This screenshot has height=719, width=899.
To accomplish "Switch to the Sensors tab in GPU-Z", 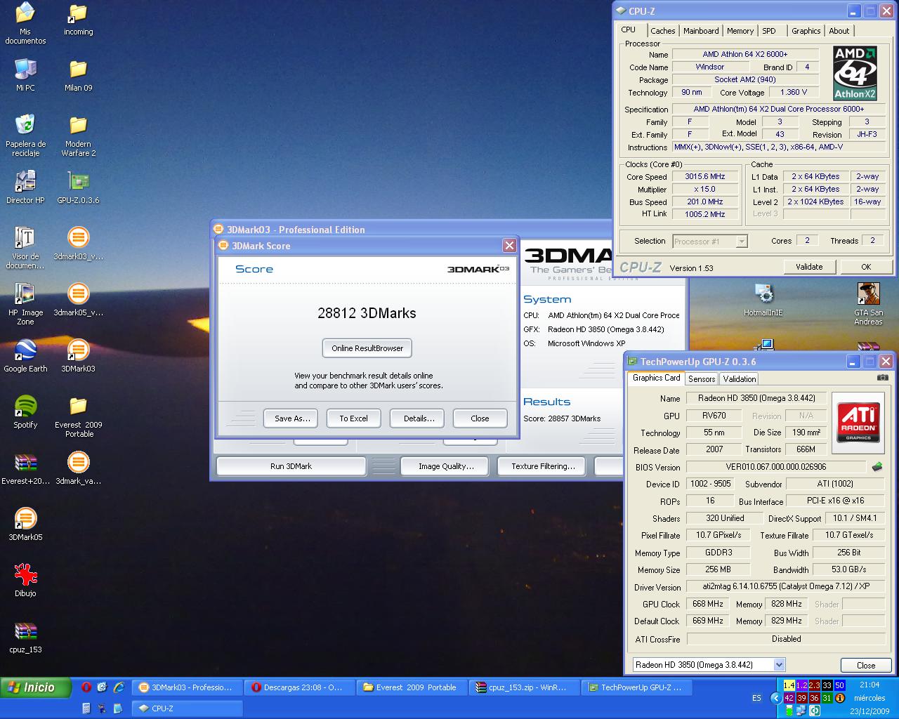I will coord(702,379).
